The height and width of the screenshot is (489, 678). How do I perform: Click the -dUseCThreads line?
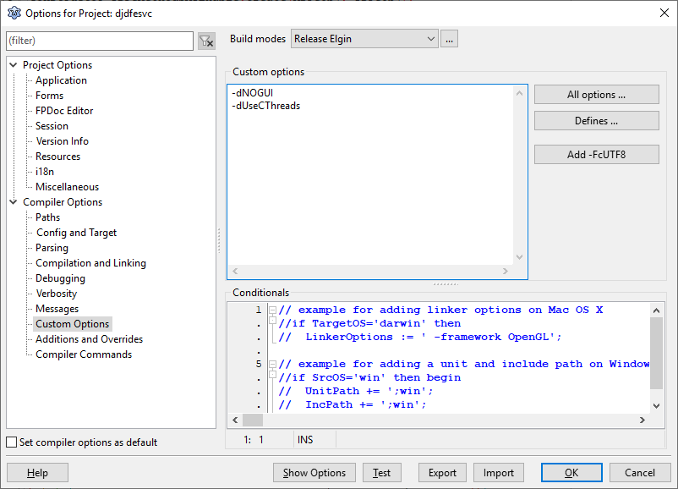266,106
